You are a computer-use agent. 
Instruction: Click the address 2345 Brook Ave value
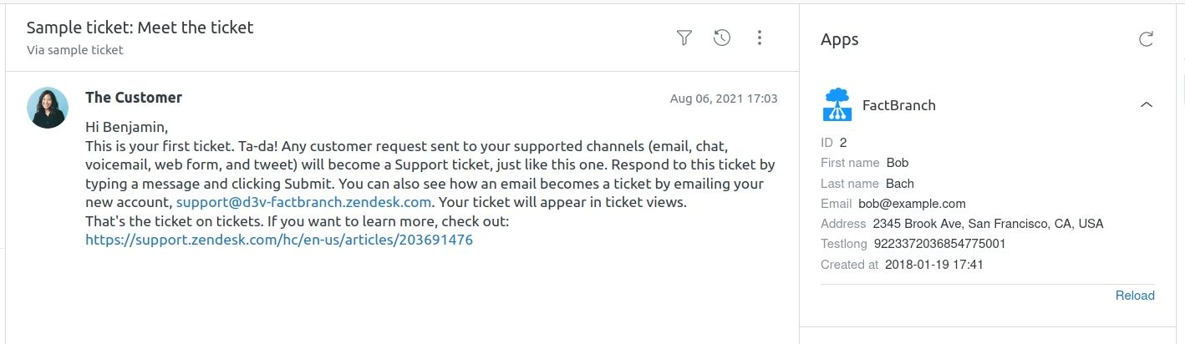988,224
